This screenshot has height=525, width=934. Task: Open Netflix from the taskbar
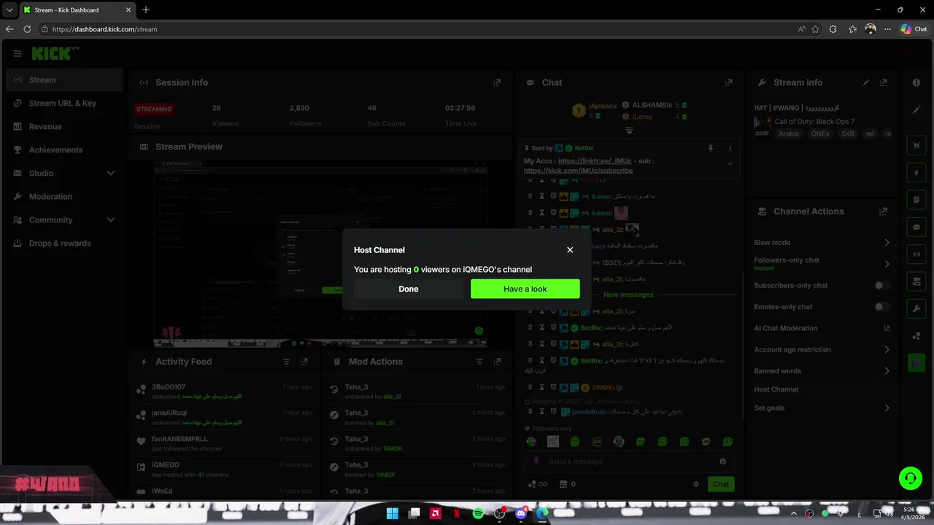(x=457, y=513)
